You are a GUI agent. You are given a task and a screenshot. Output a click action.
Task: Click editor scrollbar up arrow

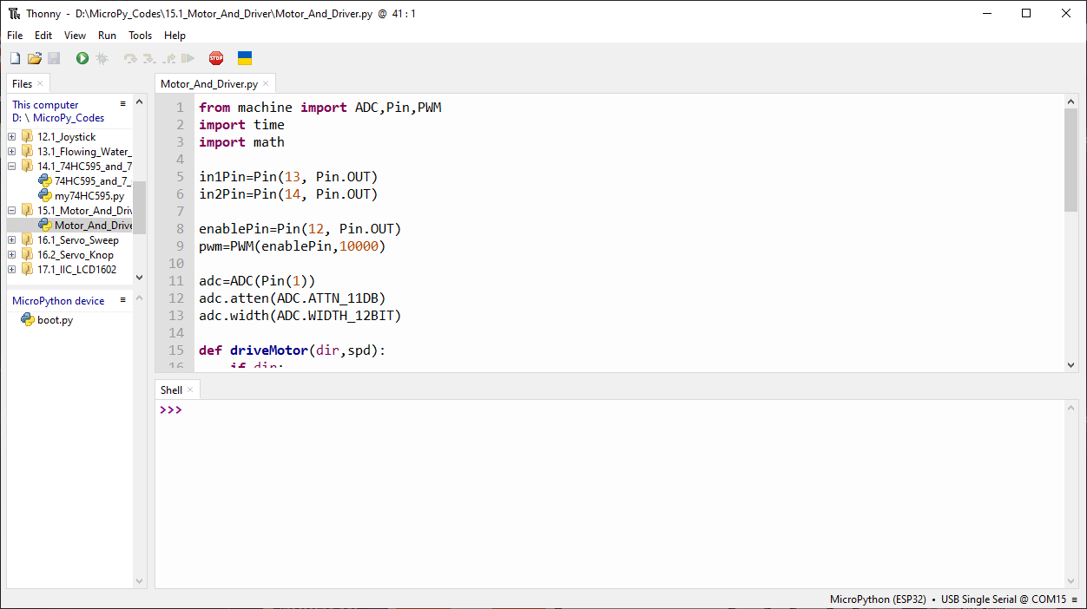pyautogui.click(x=1071, y=101)
